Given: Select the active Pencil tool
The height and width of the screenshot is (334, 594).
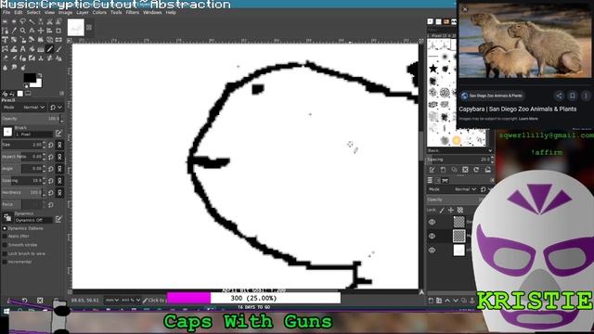Looking at the screenshot, I should point(49,49).
